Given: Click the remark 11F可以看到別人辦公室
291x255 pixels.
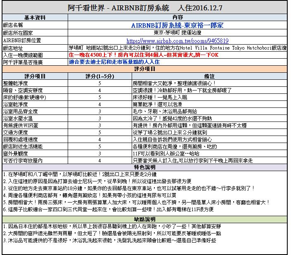Looking at the screenshot, I should [166, 154].
